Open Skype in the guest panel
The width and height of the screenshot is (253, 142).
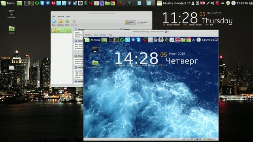coord(128,40)
